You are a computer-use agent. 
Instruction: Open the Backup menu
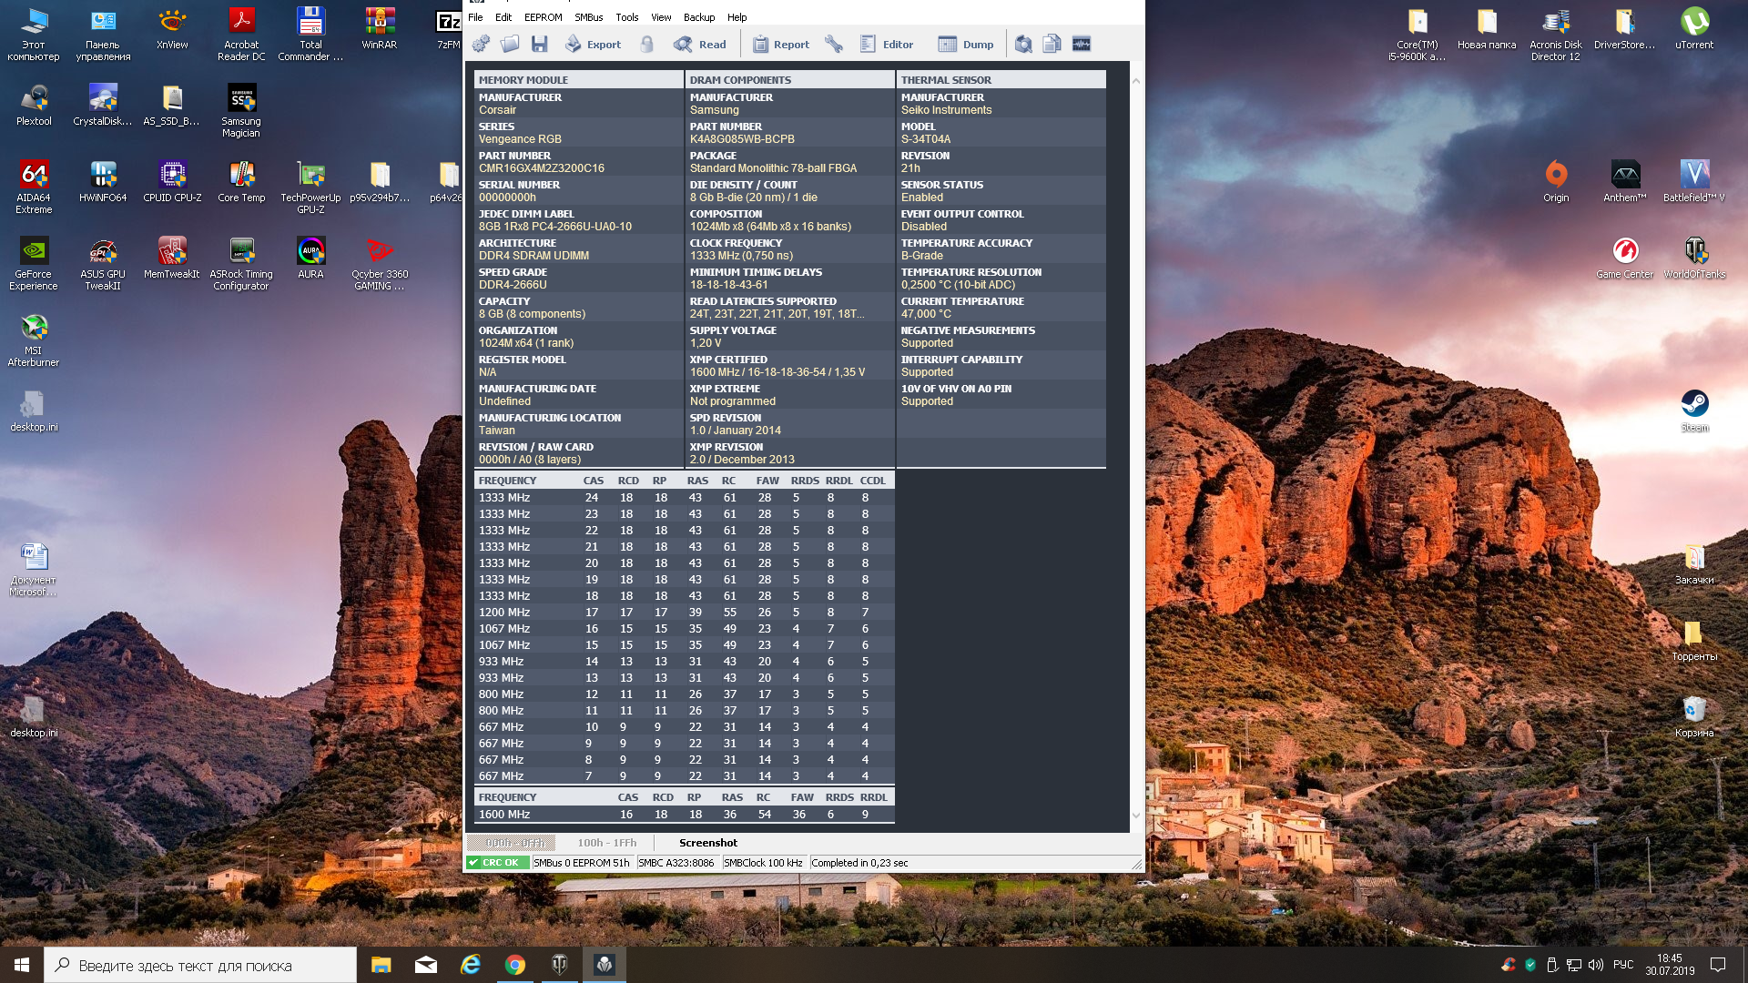[x=698, y=17]
